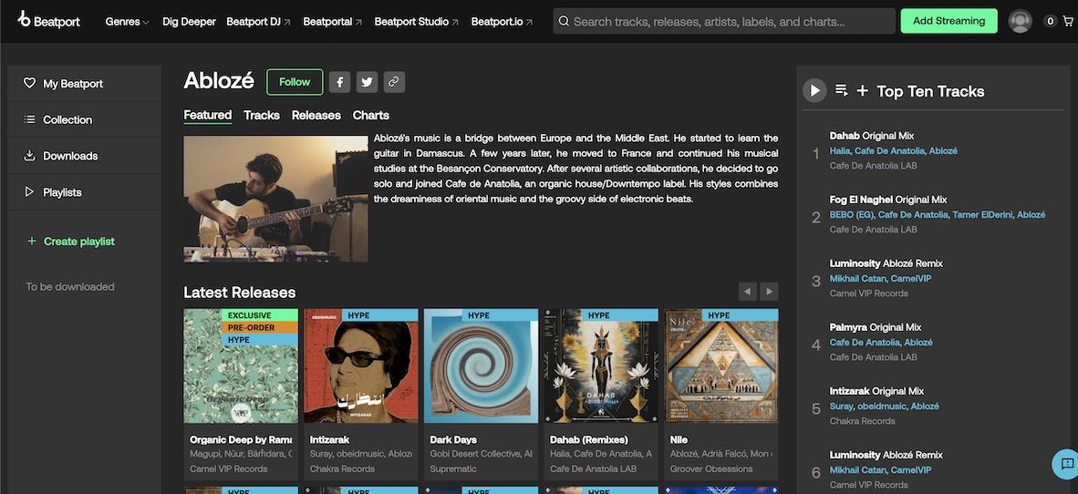Open Beatport.io link
This screenshot has width=1078, height=494.
tap(502, 21)
